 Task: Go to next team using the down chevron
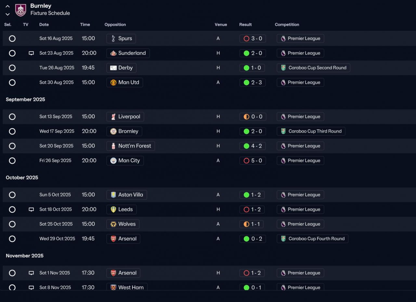[7, 14]
